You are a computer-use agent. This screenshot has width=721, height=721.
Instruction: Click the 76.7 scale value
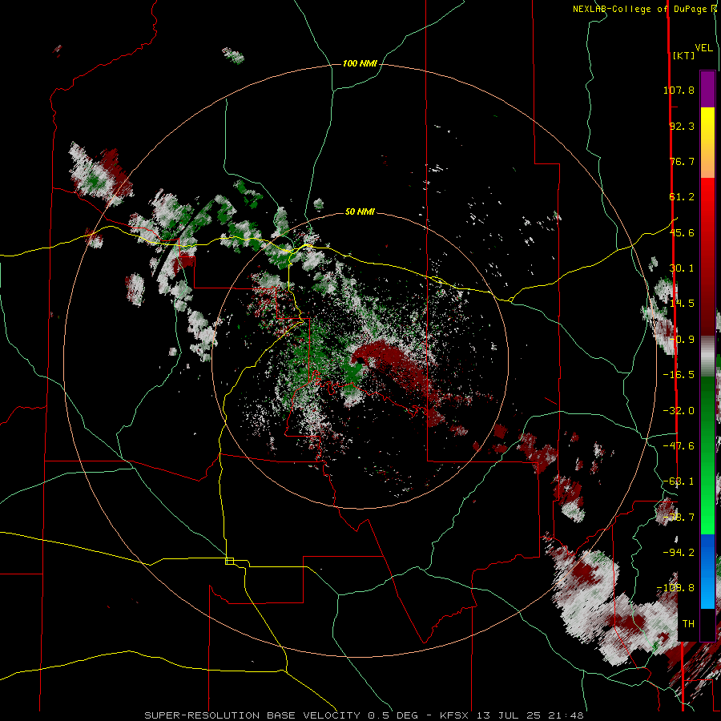pos(682,161)
